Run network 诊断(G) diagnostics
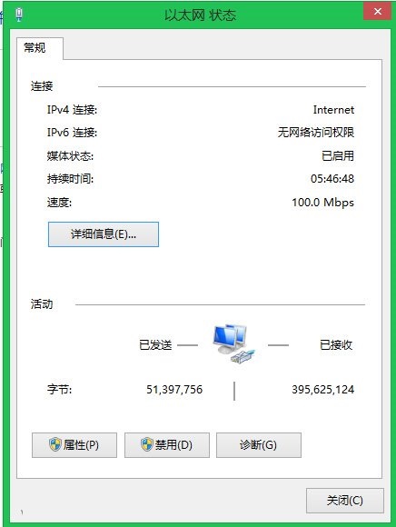Image resolution: width=396 pixels, height=527 pixels. tap(259, 445)
